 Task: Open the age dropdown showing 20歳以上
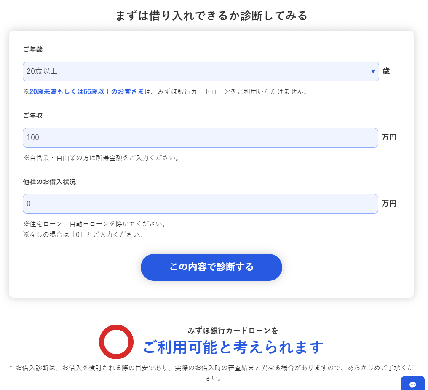(201, 71)
